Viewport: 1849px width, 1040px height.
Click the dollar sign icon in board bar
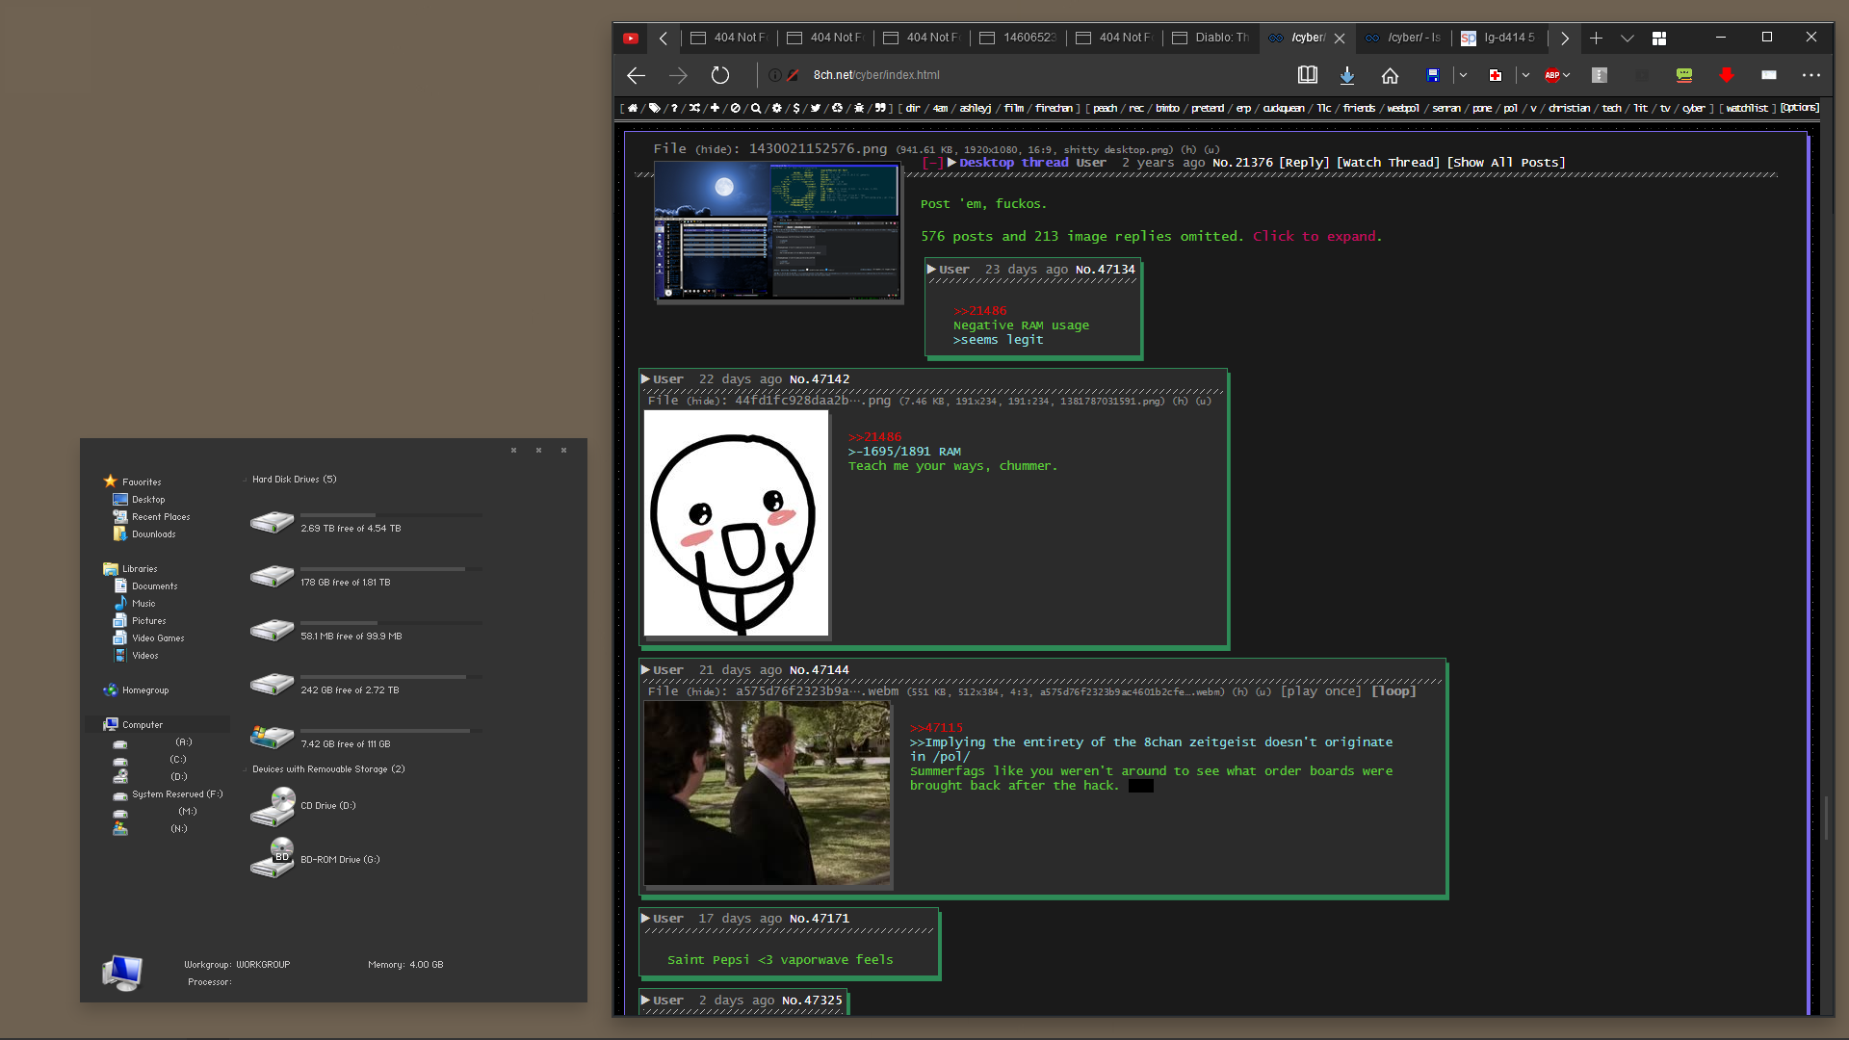click(x=796, y=108)
